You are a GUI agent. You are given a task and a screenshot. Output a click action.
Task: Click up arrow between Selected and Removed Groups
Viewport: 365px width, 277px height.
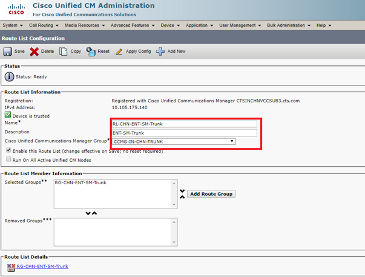(x=94, y=213)
